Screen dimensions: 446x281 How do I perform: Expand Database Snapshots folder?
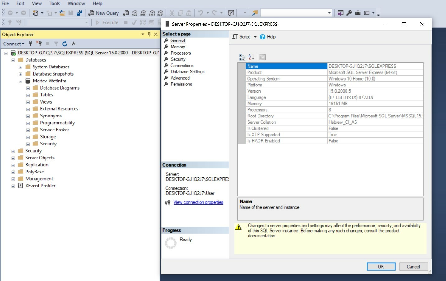click(x=21, y=74)
